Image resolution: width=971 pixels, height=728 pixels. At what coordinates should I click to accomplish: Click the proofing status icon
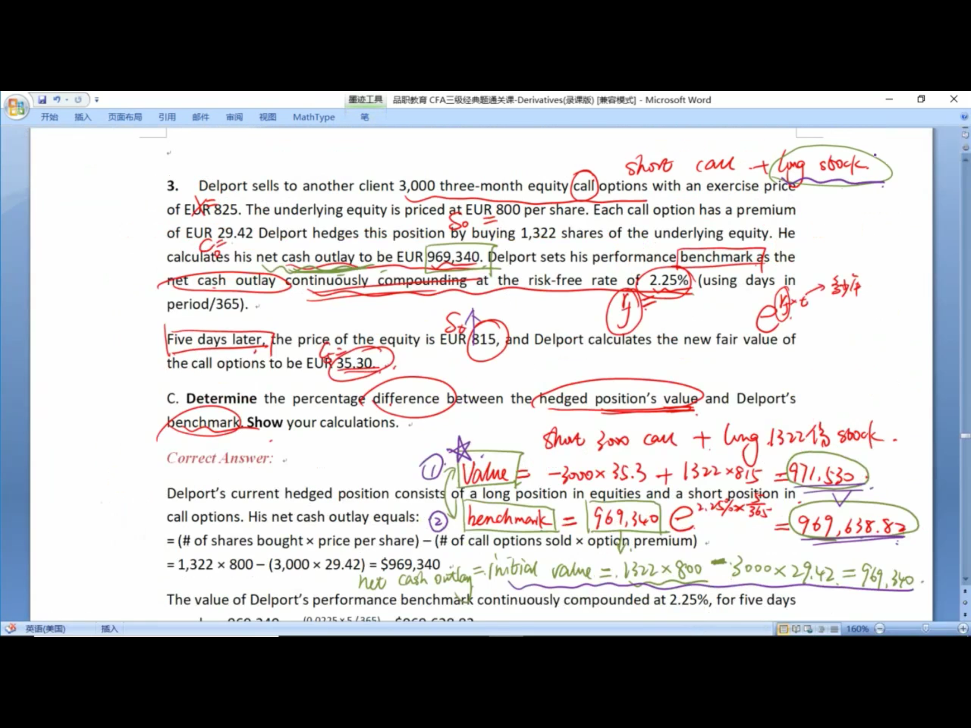pos(10,629)
